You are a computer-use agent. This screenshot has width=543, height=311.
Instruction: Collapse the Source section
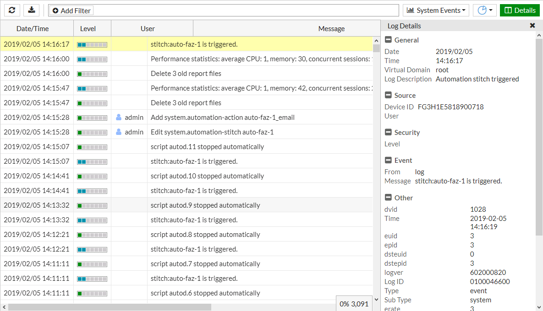click(x=388, y=96)
